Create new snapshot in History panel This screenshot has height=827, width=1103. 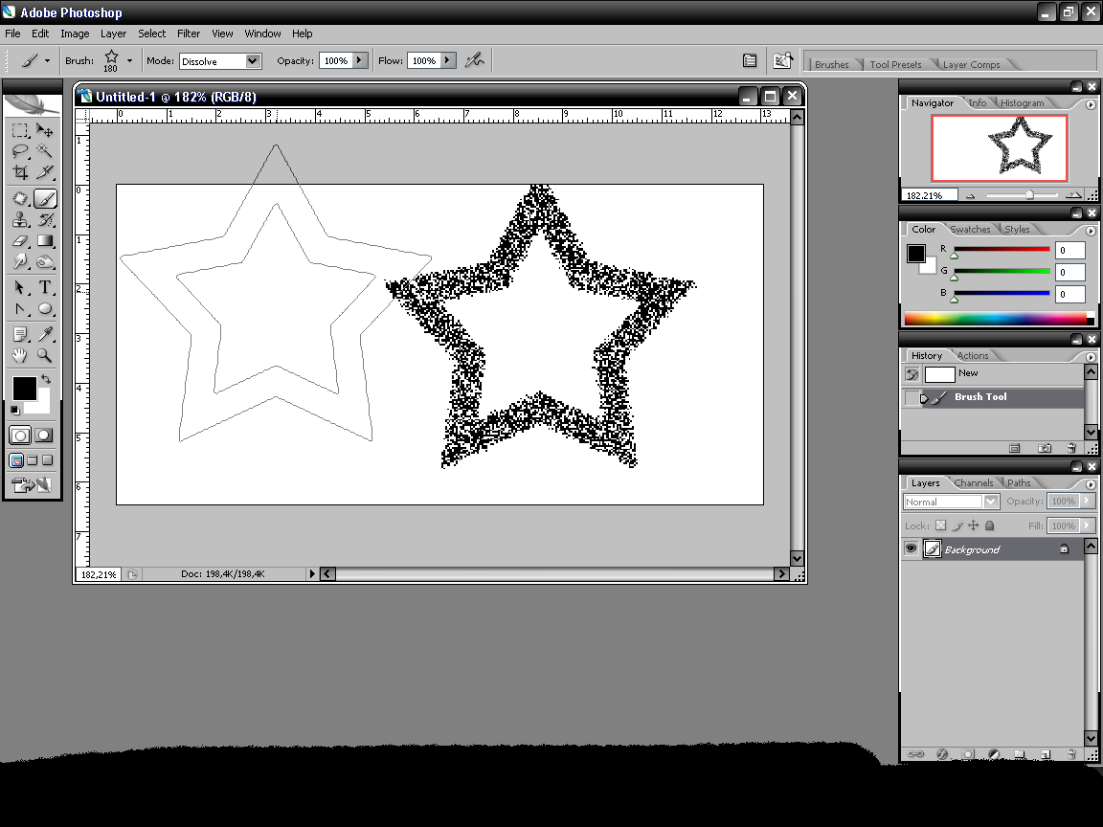coord(1045,448)
